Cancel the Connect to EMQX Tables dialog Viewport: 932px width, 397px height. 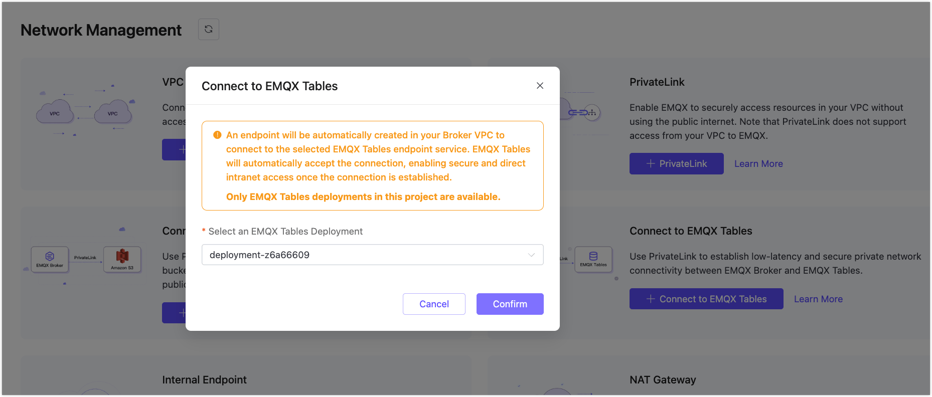click(x=433, y=304)
